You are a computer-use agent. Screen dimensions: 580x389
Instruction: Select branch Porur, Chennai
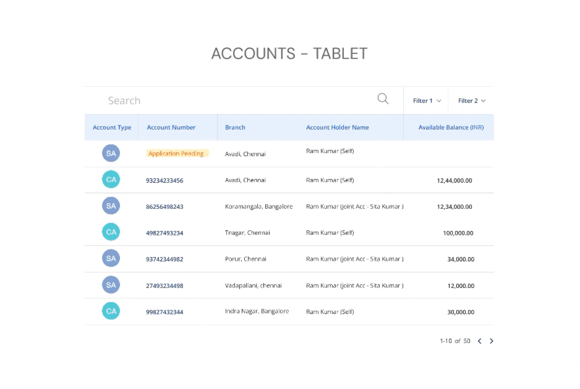click(246, 259)
